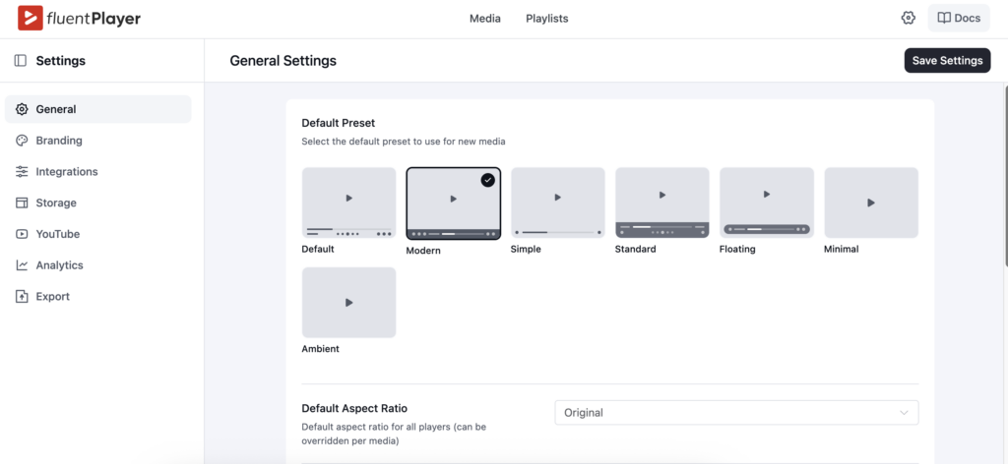Screen dimensions: 1008x464
Task: Click the Integrations sliders icon
Action: pos(22,171)
